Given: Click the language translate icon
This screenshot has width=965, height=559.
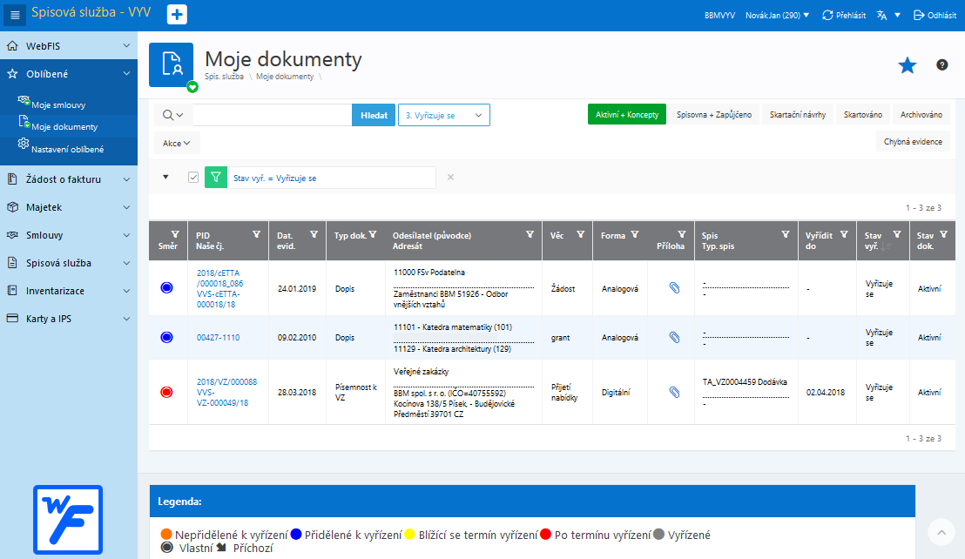Looking at the screenshot, I should pos(882,16).
